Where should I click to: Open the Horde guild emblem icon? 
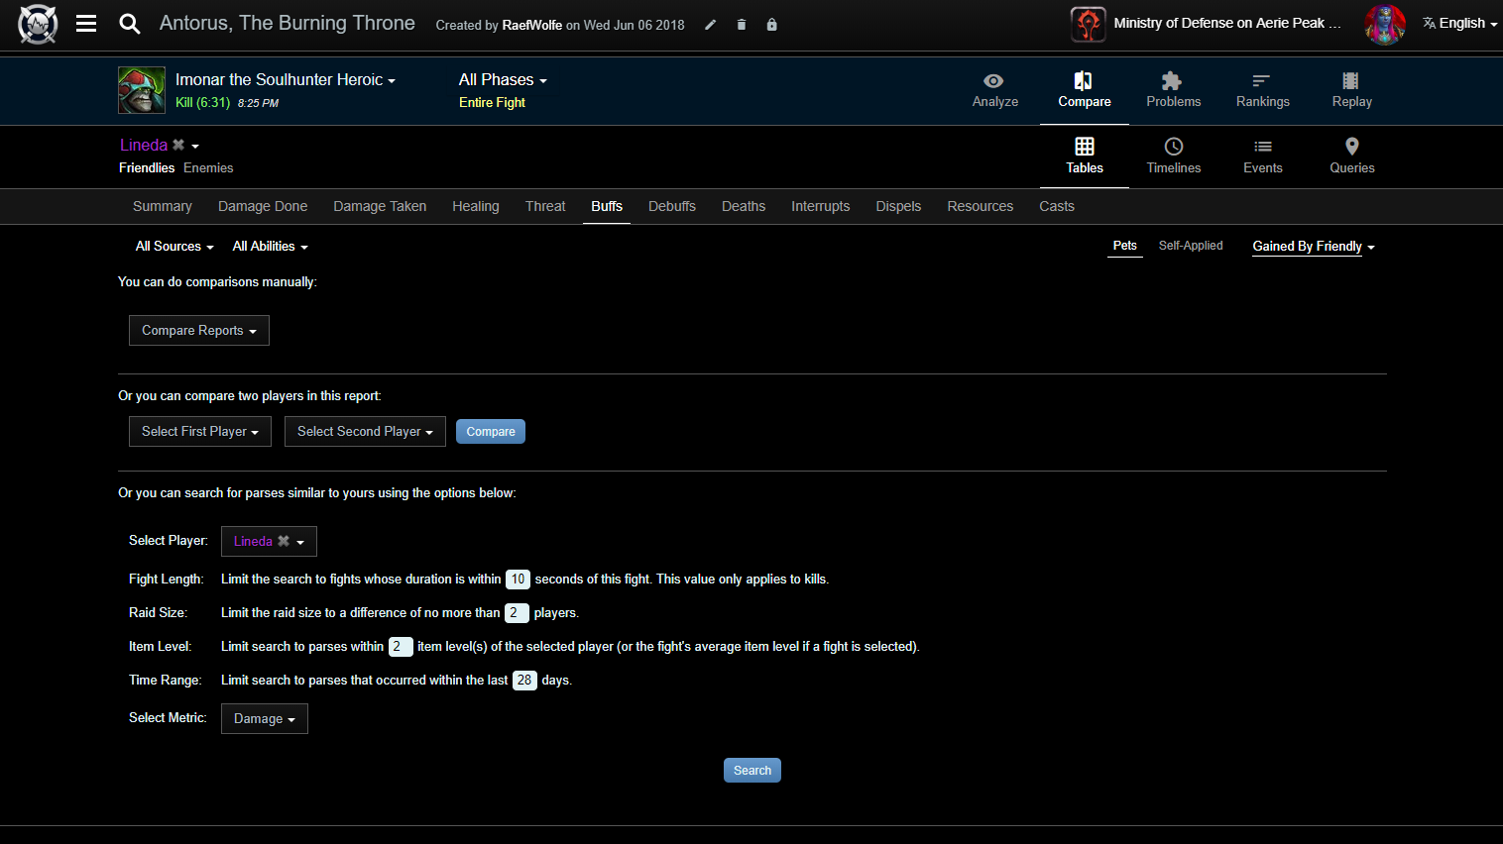(x=1088, y=24)
